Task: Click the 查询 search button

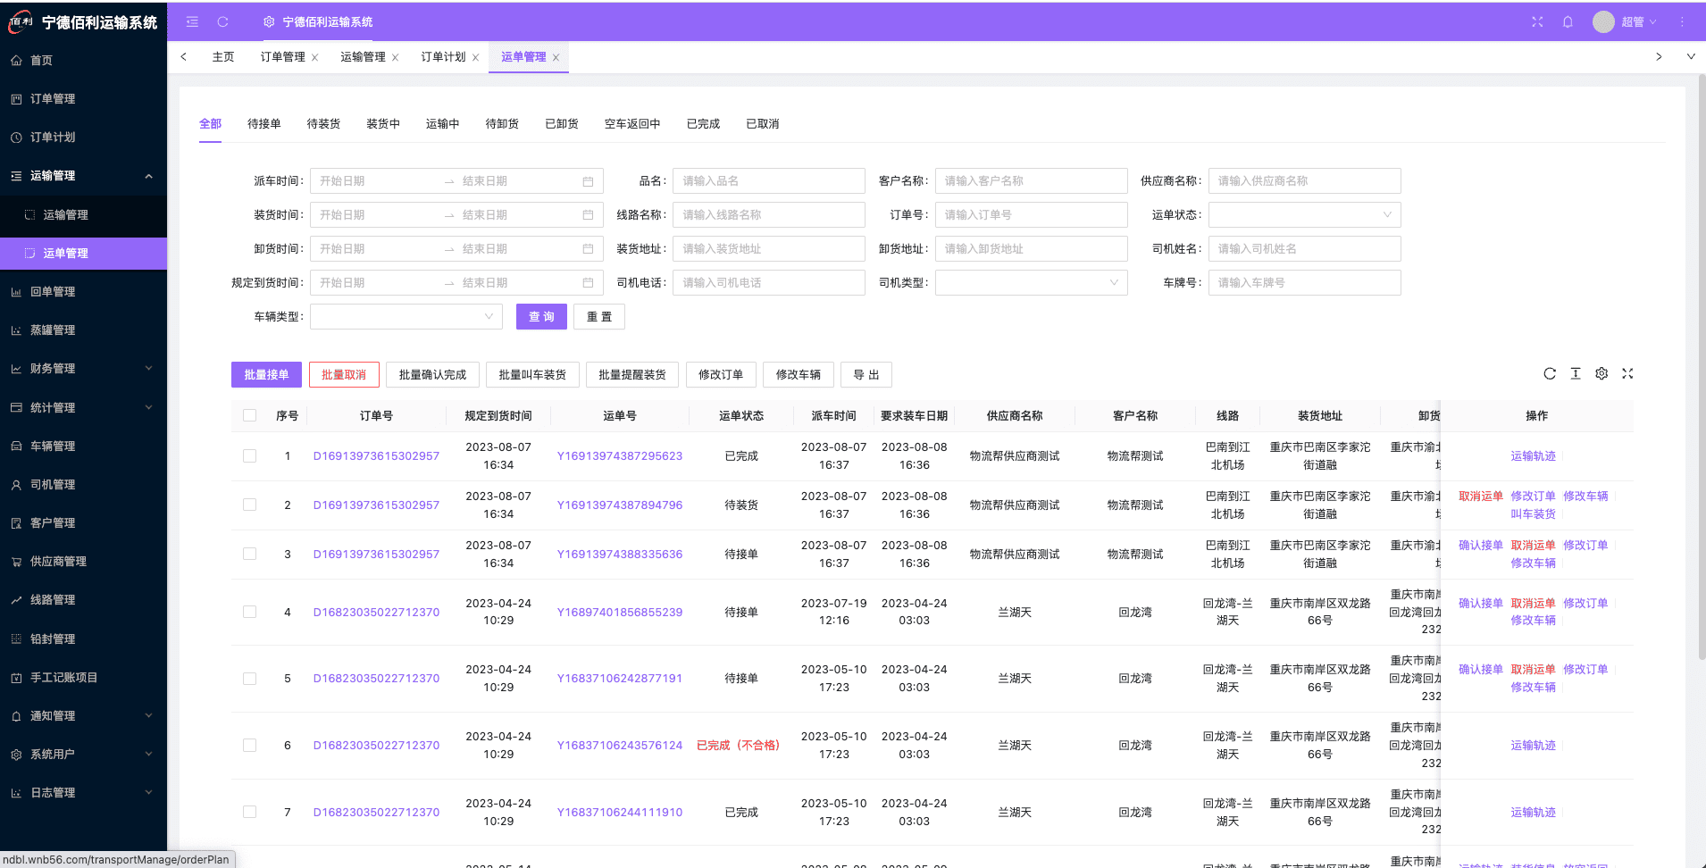Action: coord(541,317)
